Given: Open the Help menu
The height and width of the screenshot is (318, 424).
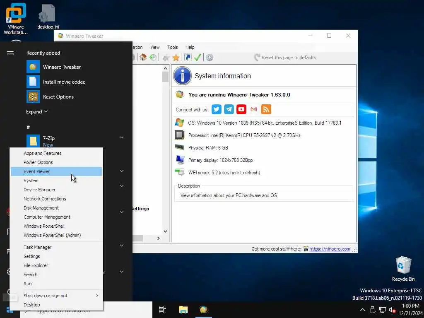Looking at the screenshot, I should pos(190,47).
